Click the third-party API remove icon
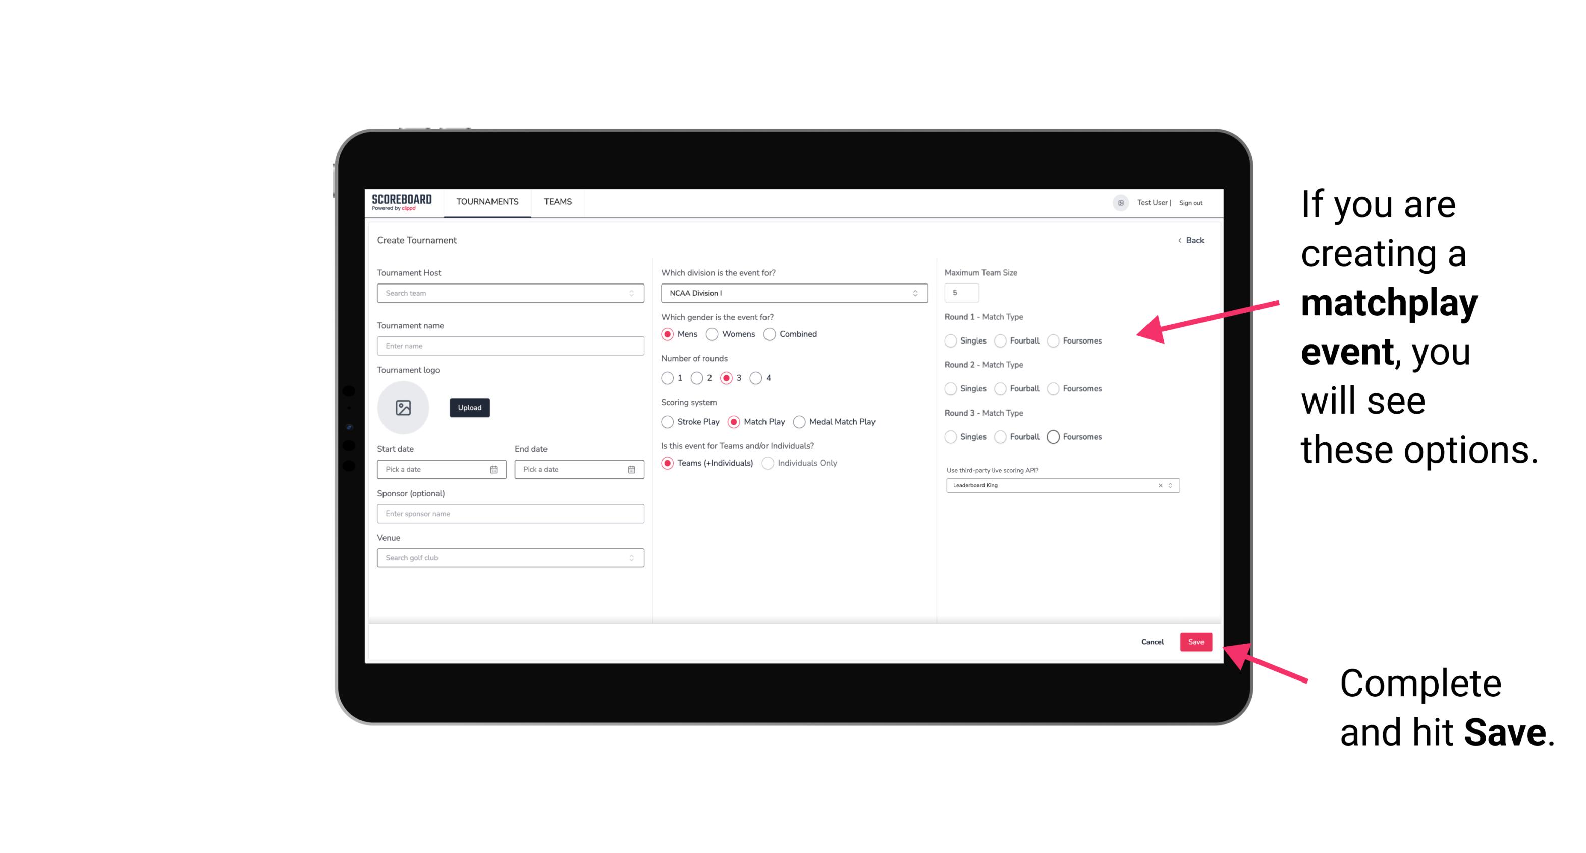Screen dimensions: 1586x853 (1159, 484)
